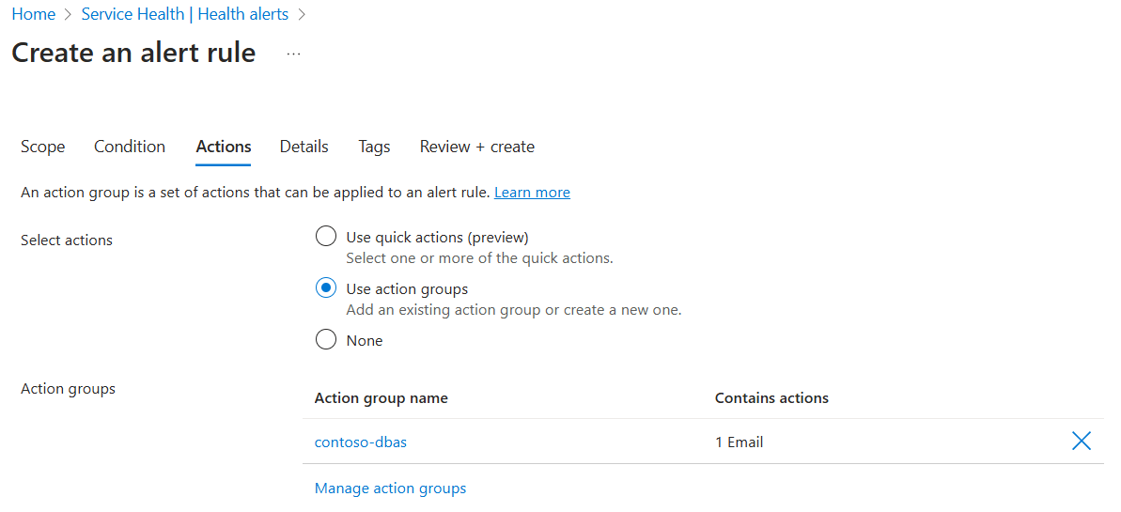This screenshot has height=512, width=1121.
Task: Open the ellipsis menu beside page title
Action: pyautogui.click(x=294, y=54)
